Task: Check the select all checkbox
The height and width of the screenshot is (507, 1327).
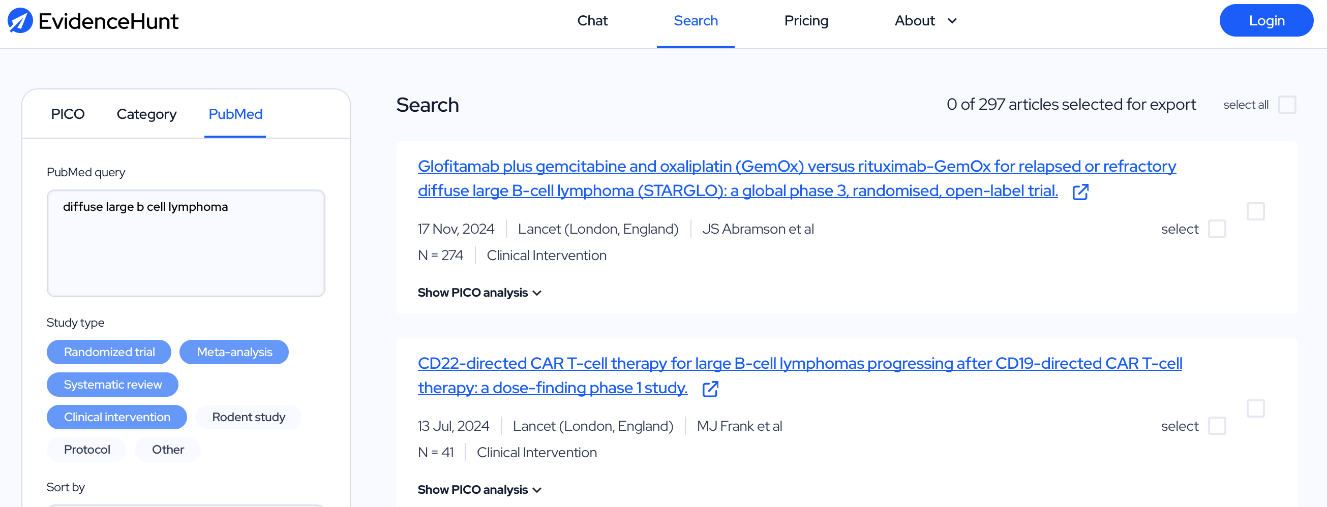Action: 1287,105
